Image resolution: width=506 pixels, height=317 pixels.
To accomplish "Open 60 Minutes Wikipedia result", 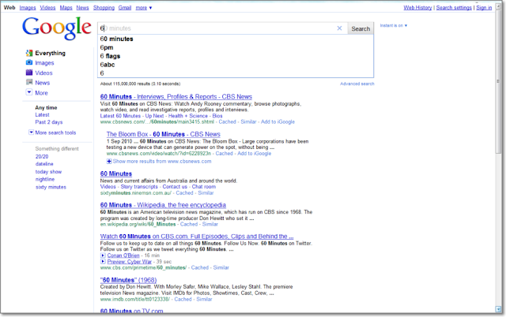I will click(x=163, y=205).
